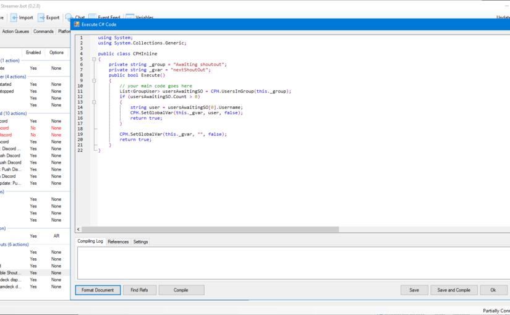This screenshot has height=315, width=510.
Task: Click the 'CPH.UsersInGroup(this._group)' call in code
Action: [x=250, y=91]
